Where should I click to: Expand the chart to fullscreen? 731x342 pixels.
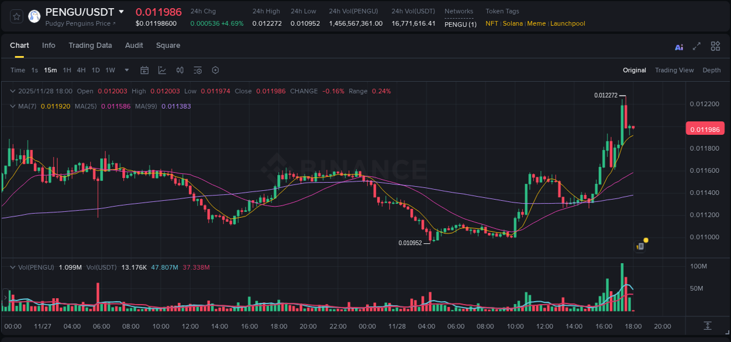point(696,46)
